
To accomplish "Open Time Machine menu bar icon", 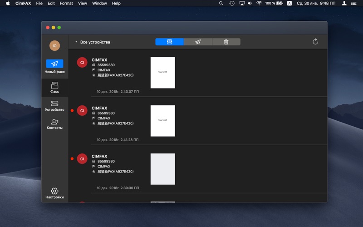I will click(x=232, y=3).
